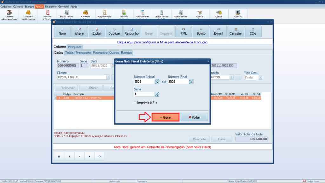Viewport: 325px width, 183px height.
Task: Open the Tipo Doc. dropdown
Action: [x=260, y=77]
